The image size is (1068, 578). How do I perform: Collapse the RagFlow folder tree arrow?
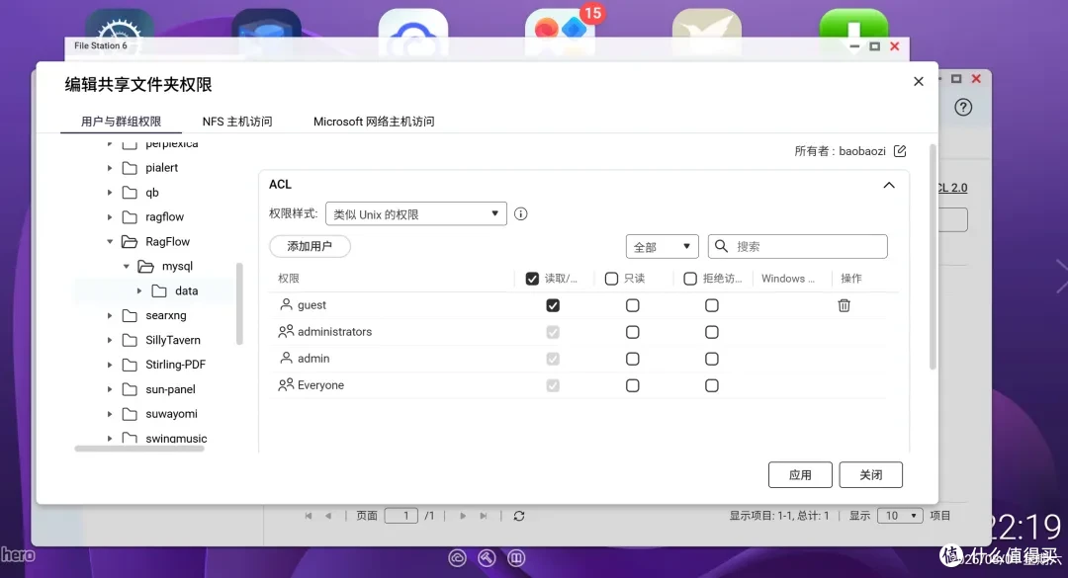coord(110,242)
